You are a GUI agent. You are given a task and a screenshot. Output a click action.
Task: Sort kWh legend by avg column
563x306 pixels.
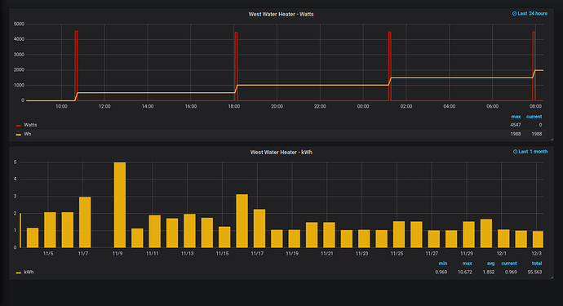pyautogui.click(x=490, y=264)
